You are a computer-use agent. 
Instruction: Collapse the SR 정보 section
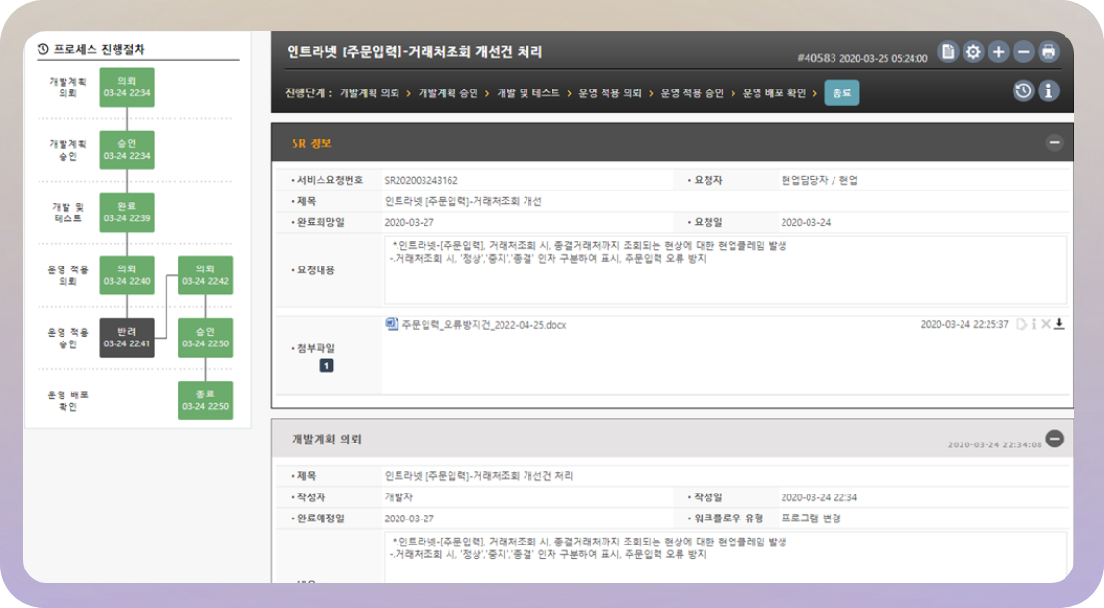coord(1054,142)
